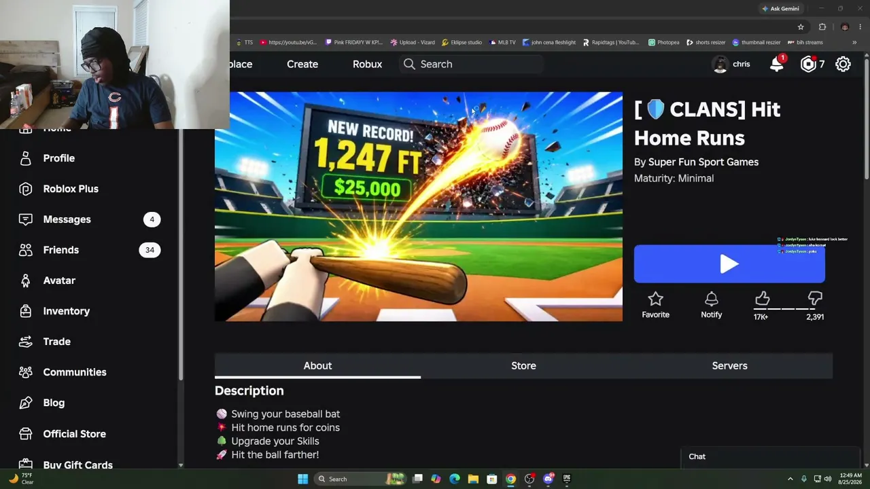Open the bih streams bookmark
This screenshot has width=870, height=489.
(805, 42)
